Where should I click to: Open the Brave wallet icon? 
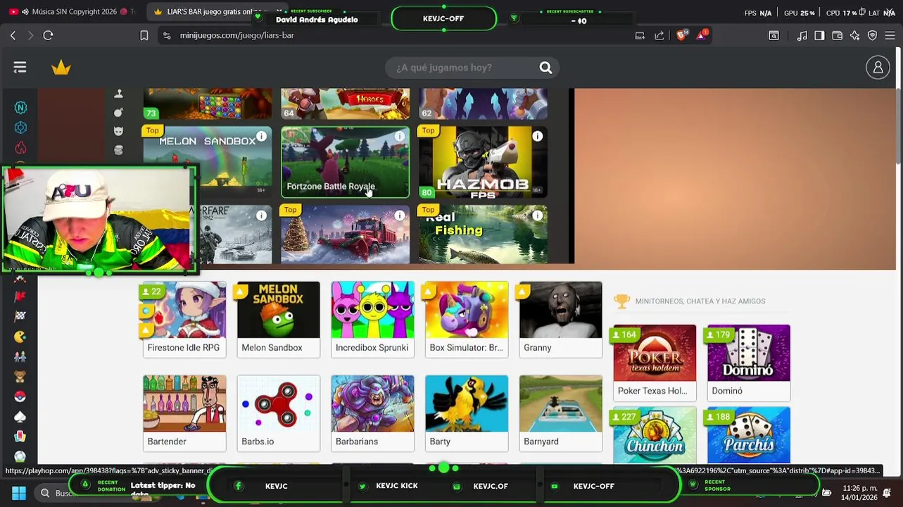coord(837,35)
